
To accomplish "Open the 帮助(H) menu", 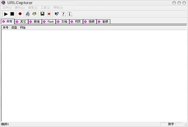I will 58,8.
